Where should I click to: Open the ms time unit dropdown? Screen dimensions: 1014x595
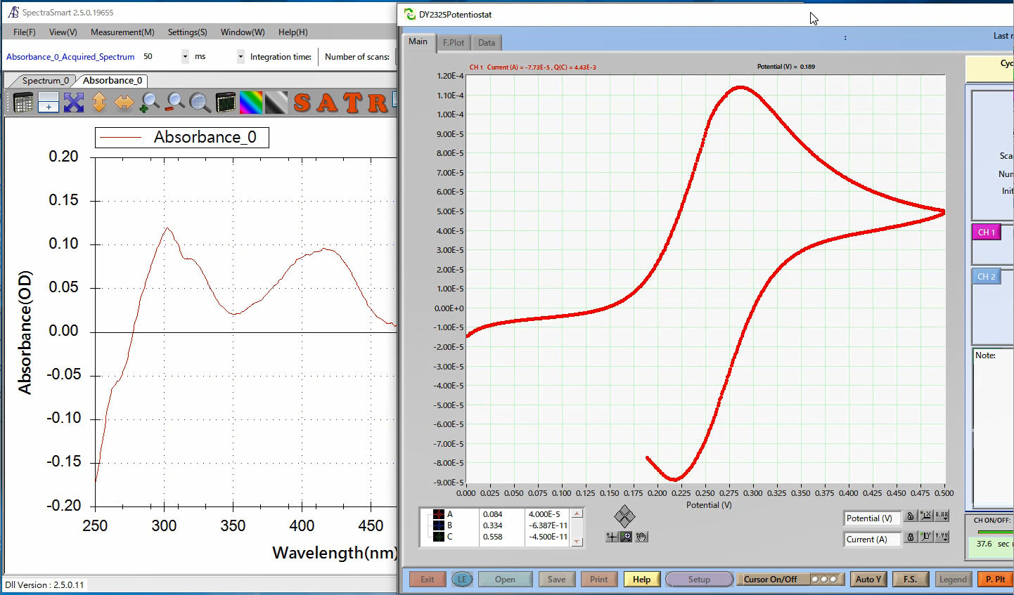coord(240,57)
